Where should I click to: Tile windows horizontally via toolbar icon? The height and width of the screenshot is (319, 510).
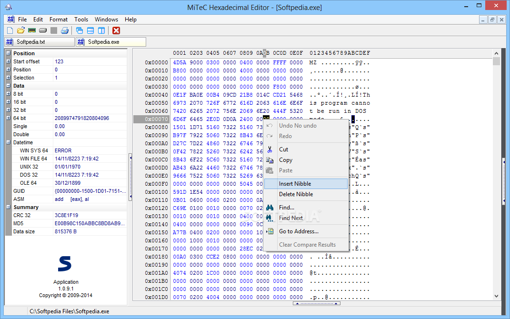[90, 30]
